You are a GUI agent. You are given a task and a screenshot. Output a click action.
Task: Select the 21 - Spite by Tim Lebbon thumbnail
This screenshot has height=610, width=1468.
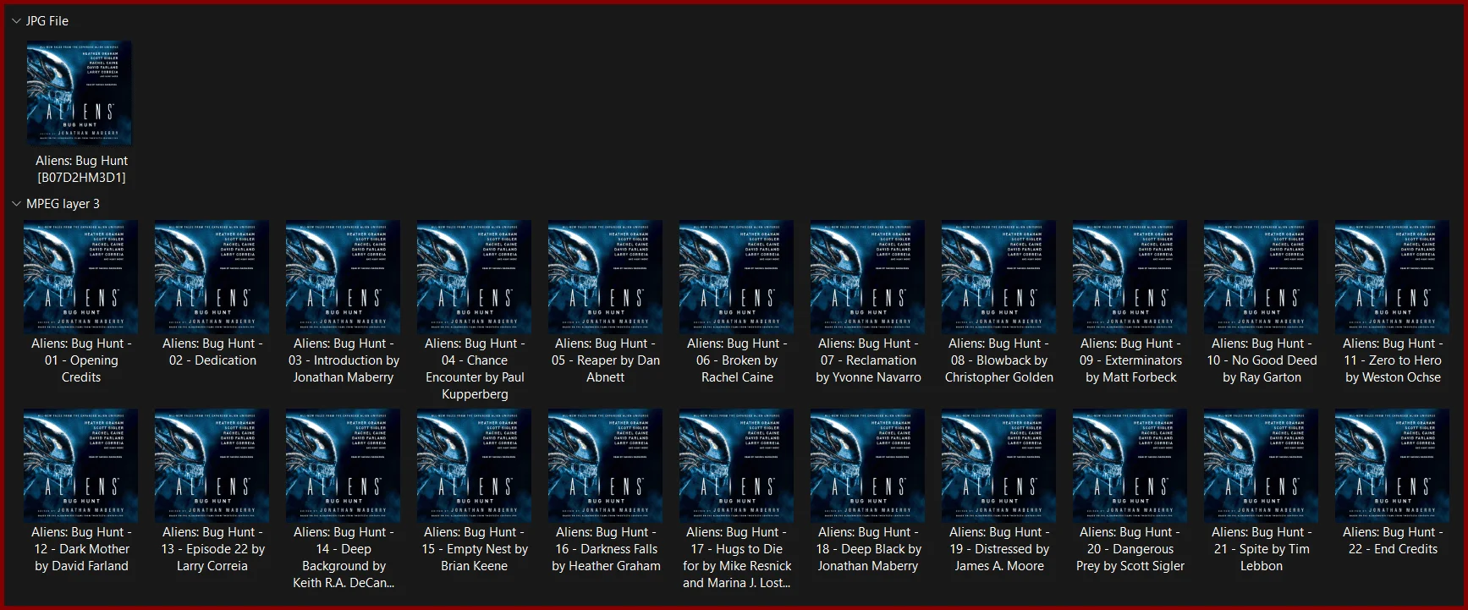click(1262, 466)
